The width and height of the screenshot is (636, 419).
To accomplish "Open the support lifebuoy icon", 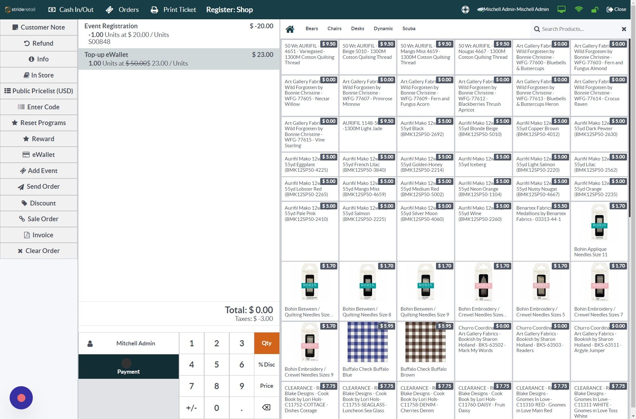I will pos(465,10).
